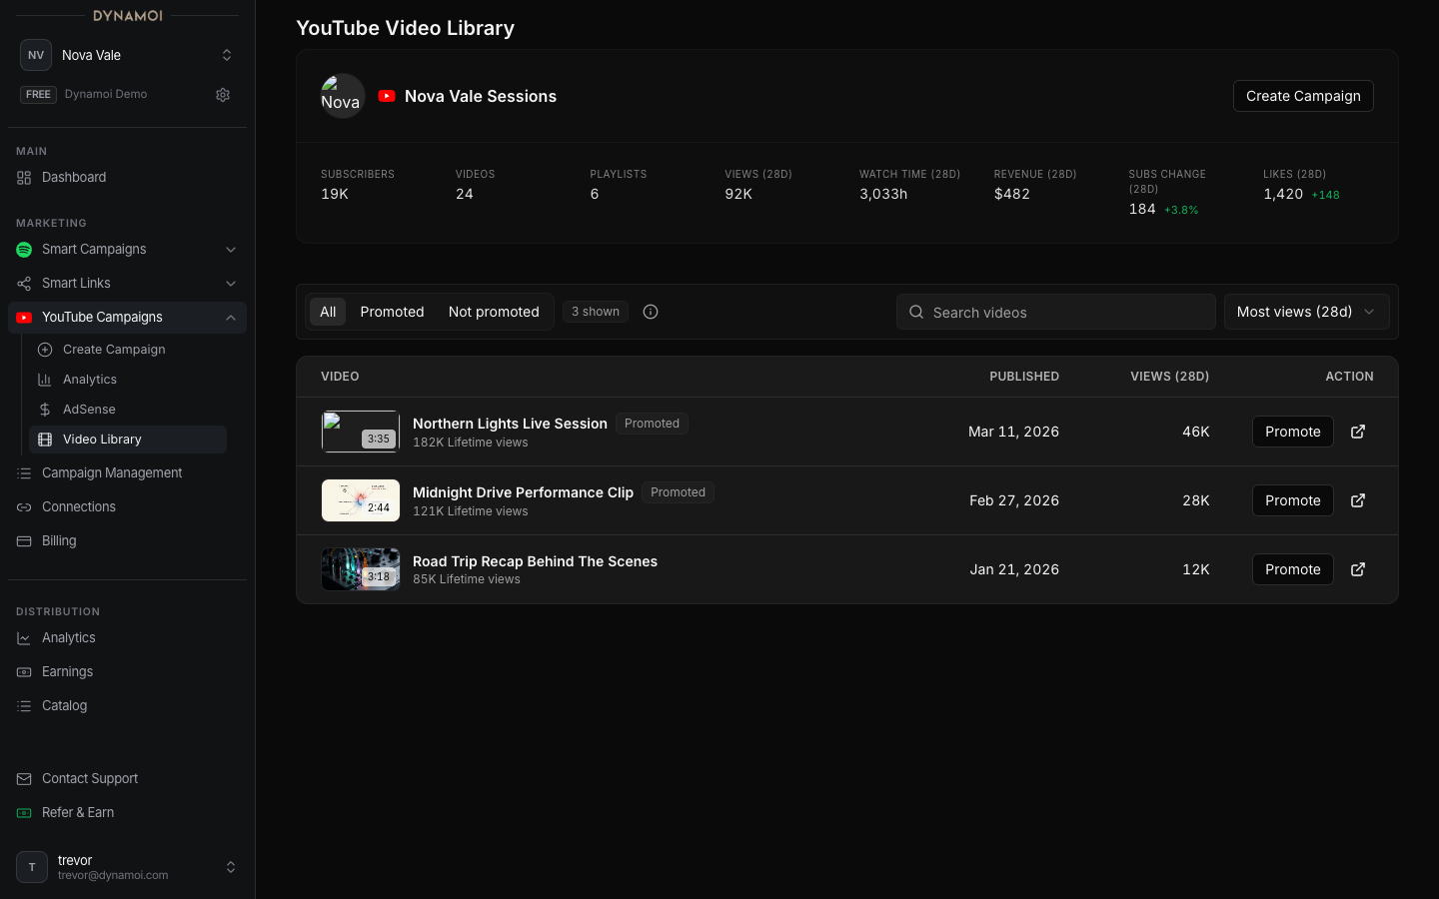This screenshot has width=1439, height=899.
Task: Click the search magnifier icon
Action: (x=916, y=312)
